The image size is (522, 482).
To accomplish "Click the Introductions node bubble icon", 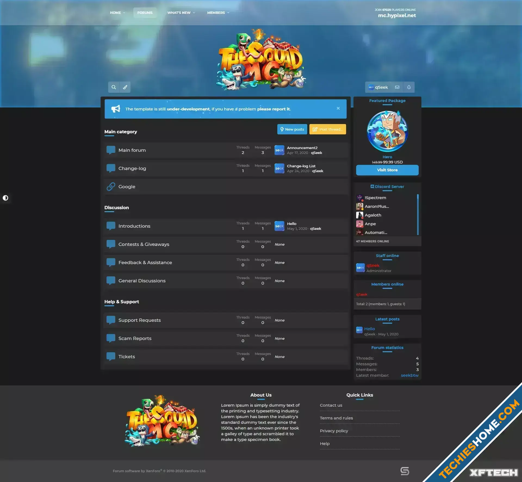I will (x=111, y=226).
